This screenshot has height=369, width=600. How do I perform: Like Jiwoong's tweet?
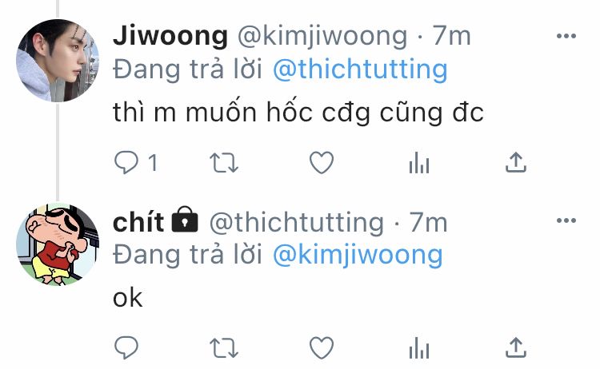click(x=322, y=162)
